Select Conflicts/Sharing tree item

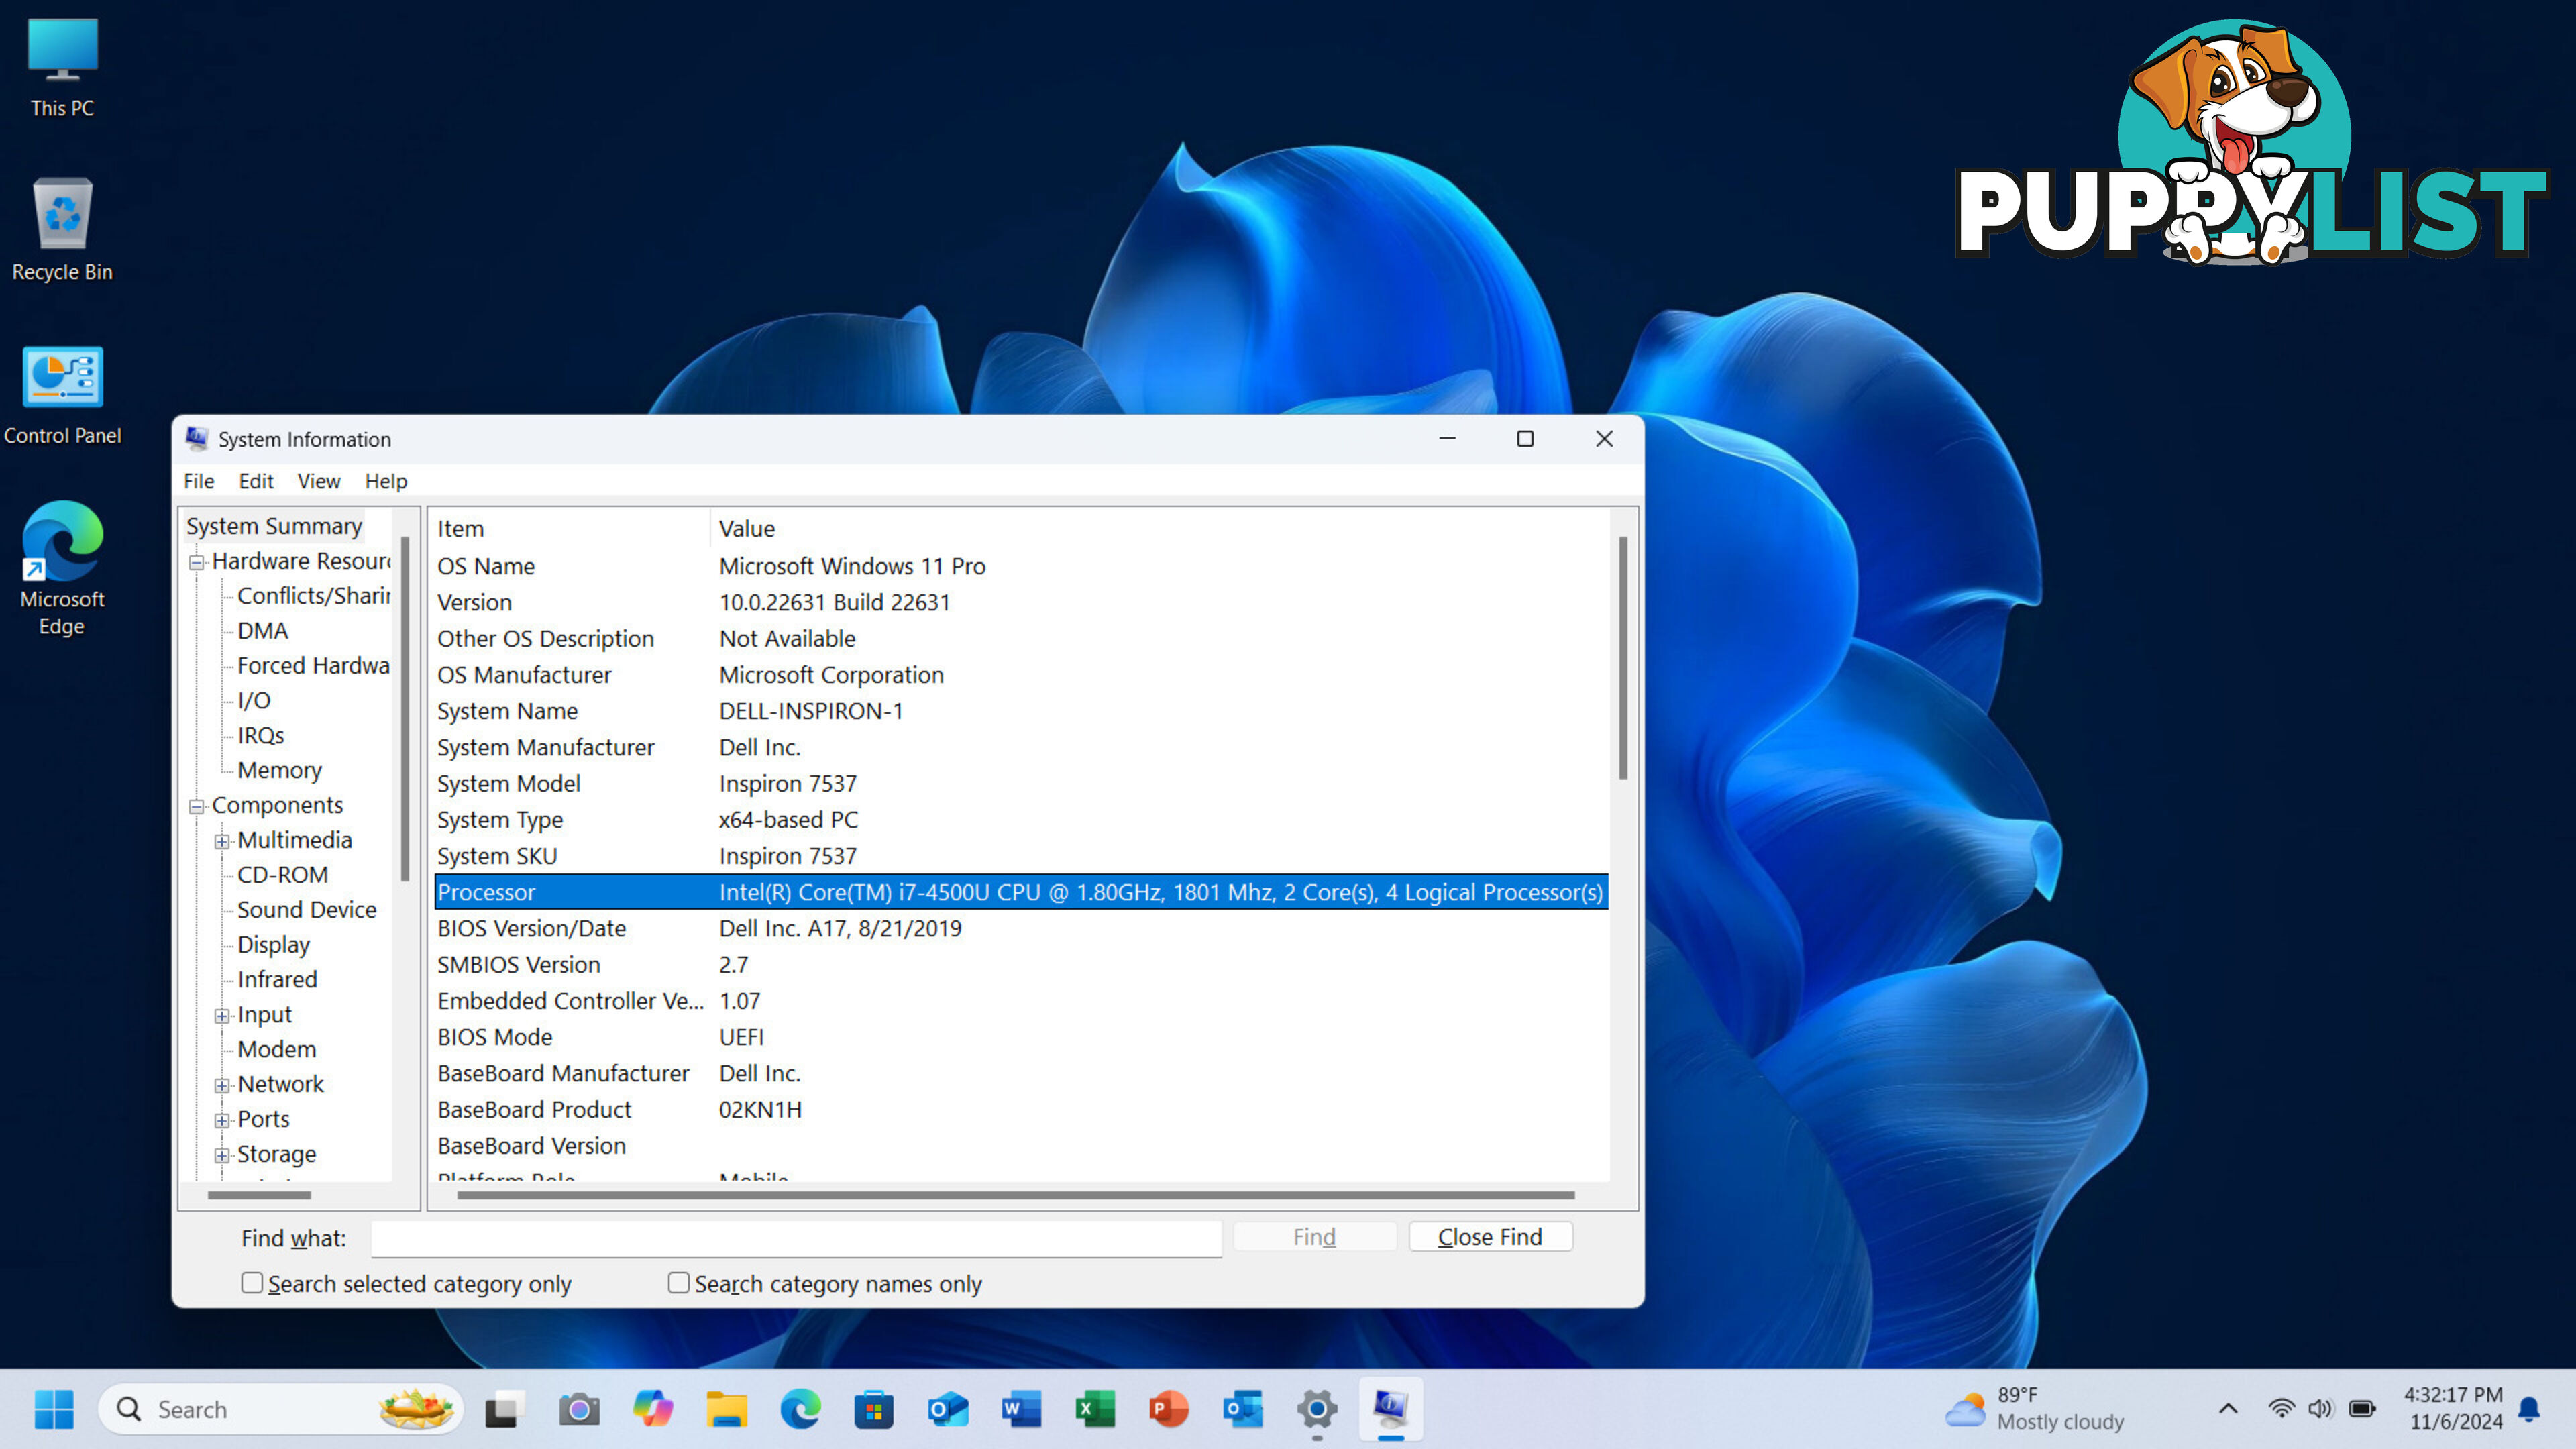click(313, 596)
